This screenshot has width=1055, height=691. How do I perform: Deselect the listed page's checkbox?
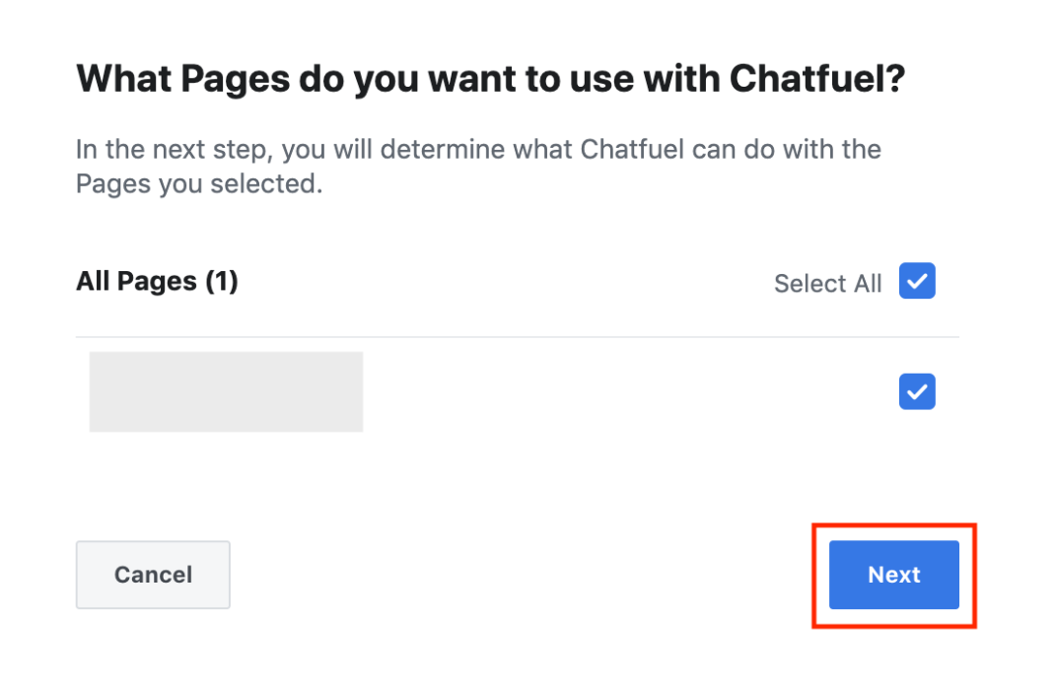917,392
